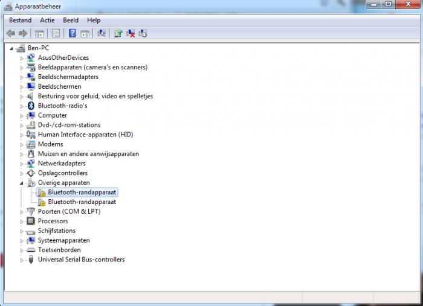The width and height of the screenshot is (423, 306).
Task: Click the disable device toolbar icon
Action: [x=143, y=33]
